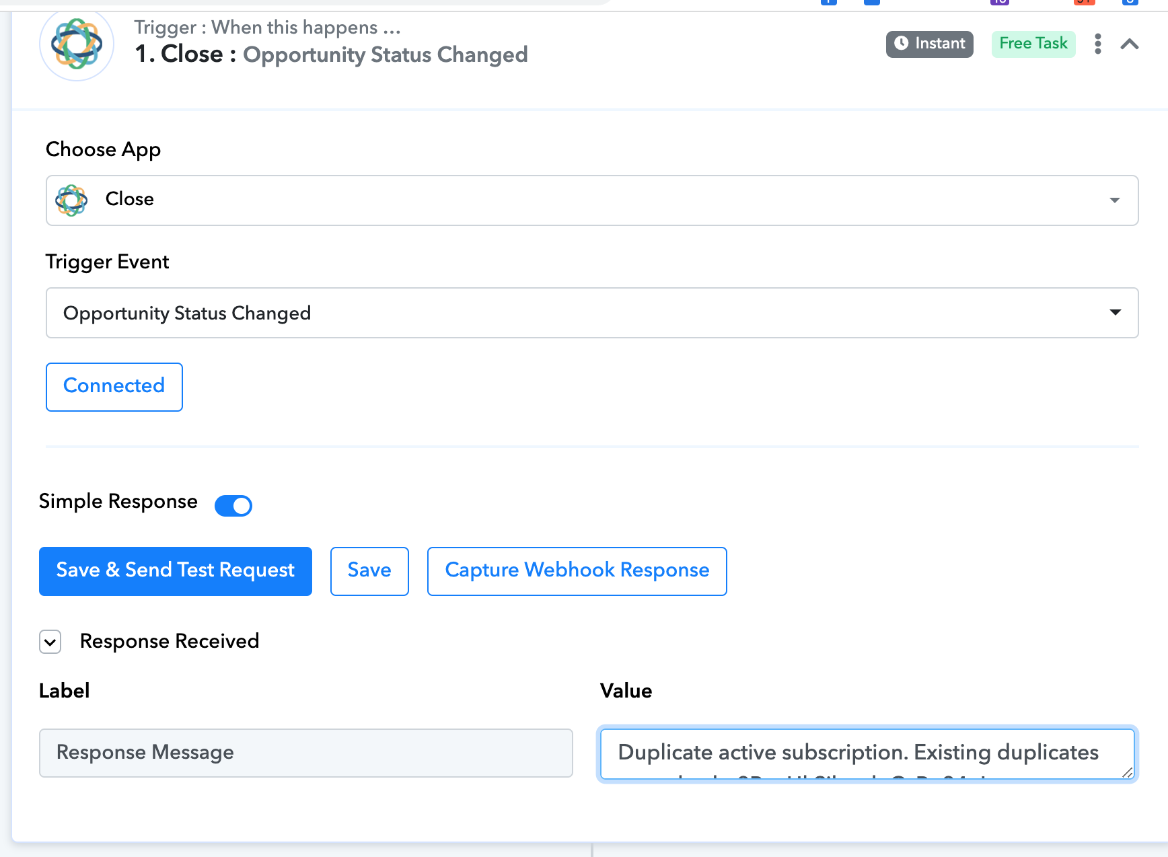Toggle the Simple Response switch
The width and height of the screenshot is (1168, 857).
coord(233,505)
